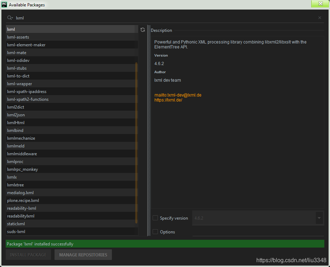
Task: Clear the search with the X icon
Action: (320, 18)
